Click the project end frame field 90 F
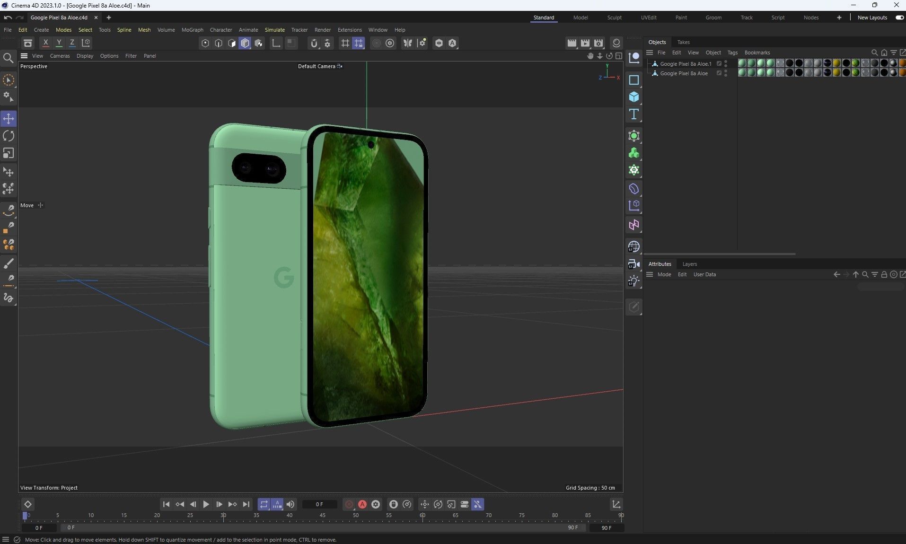 click(606, 527)
